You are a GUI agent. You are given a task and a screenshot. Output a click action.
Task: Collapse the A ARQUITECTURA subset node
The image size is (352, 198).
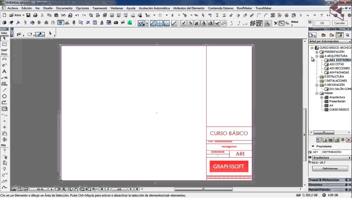pos(317,56)
